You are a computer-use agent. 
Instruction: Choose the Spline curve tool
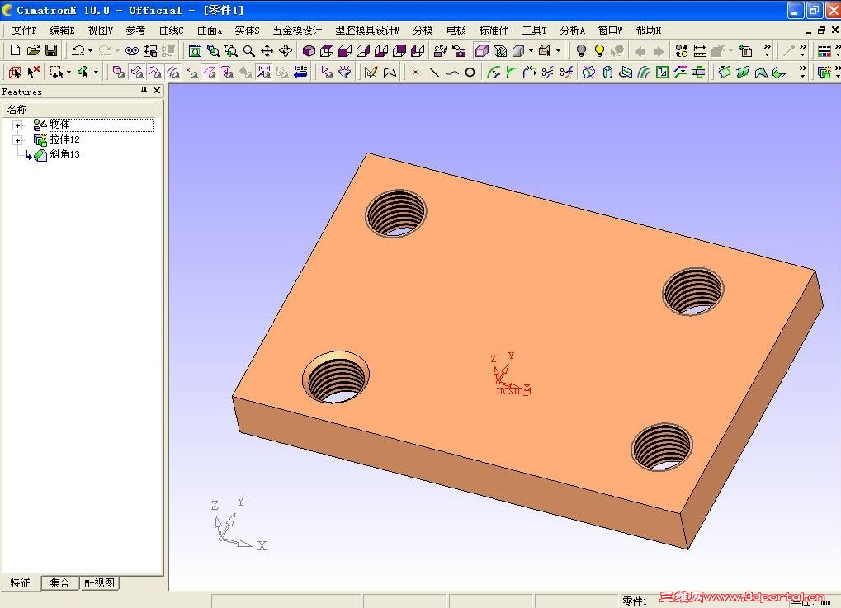(452, 72)
